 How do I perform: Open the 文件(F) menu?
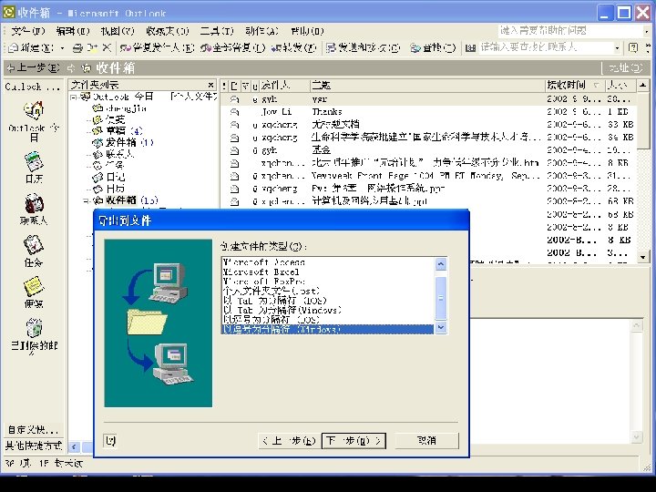click(27, 31)
